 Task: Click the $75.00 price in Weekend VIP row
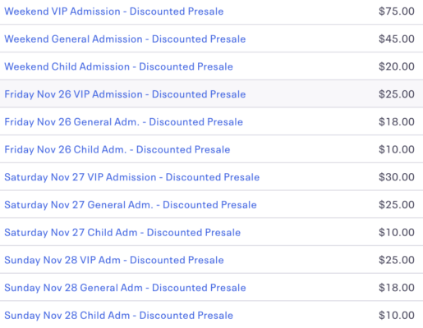click(397, 11)
